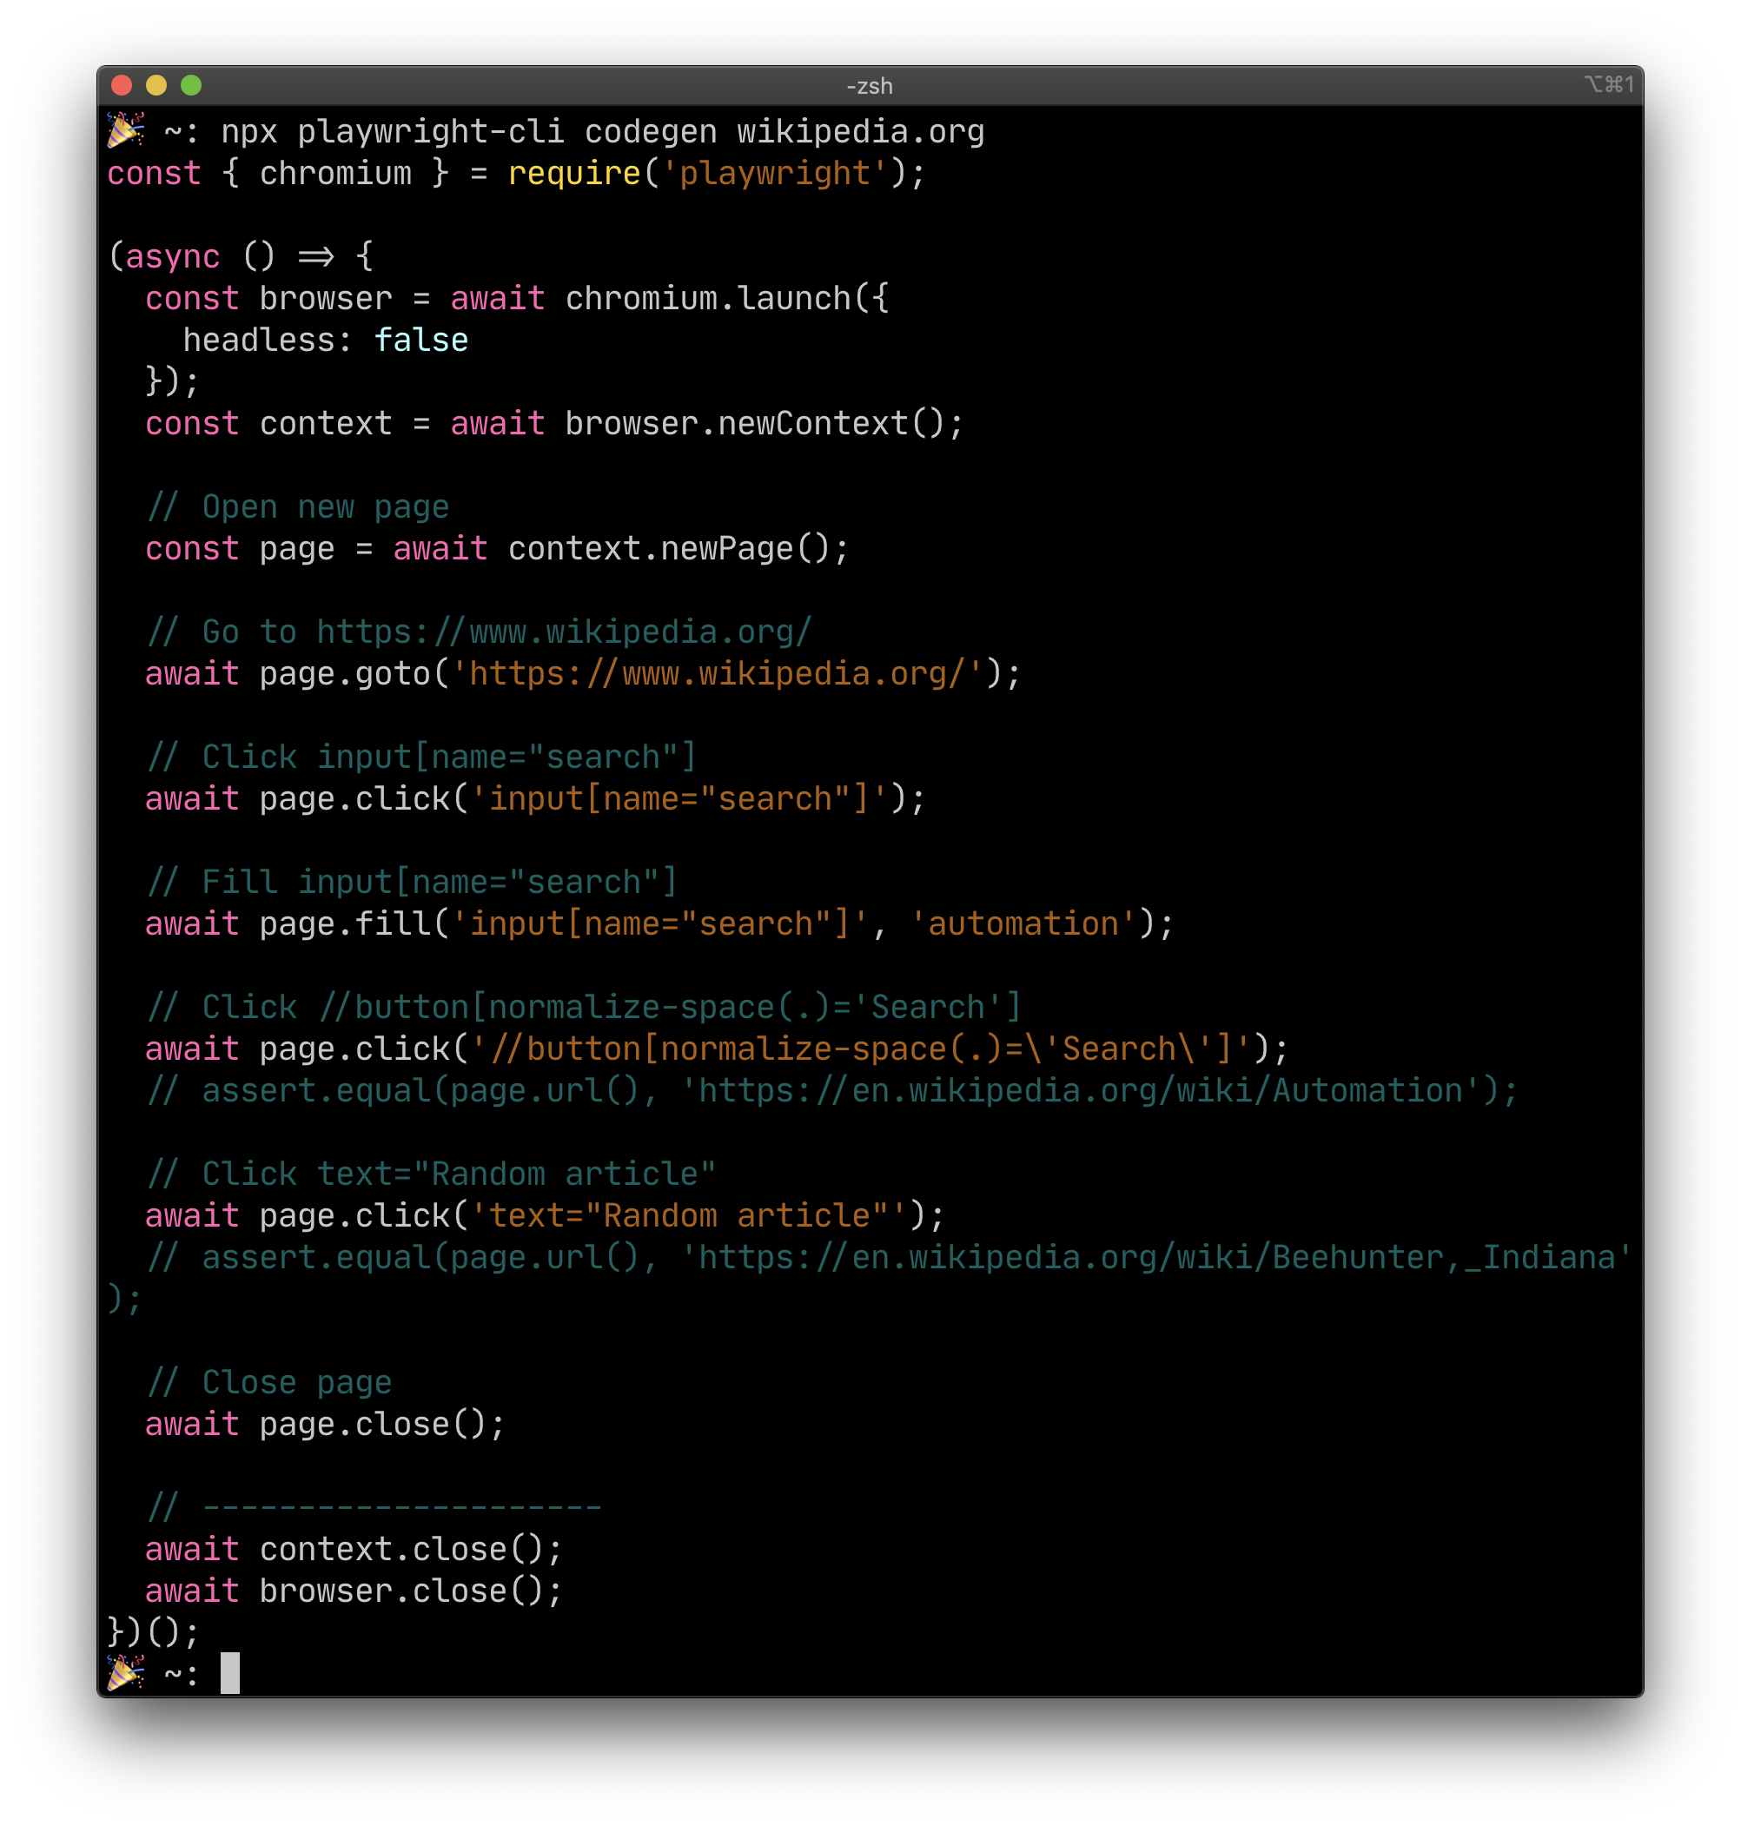Click 'chromium.launch({' in the browser line

[x=726, y=299]
